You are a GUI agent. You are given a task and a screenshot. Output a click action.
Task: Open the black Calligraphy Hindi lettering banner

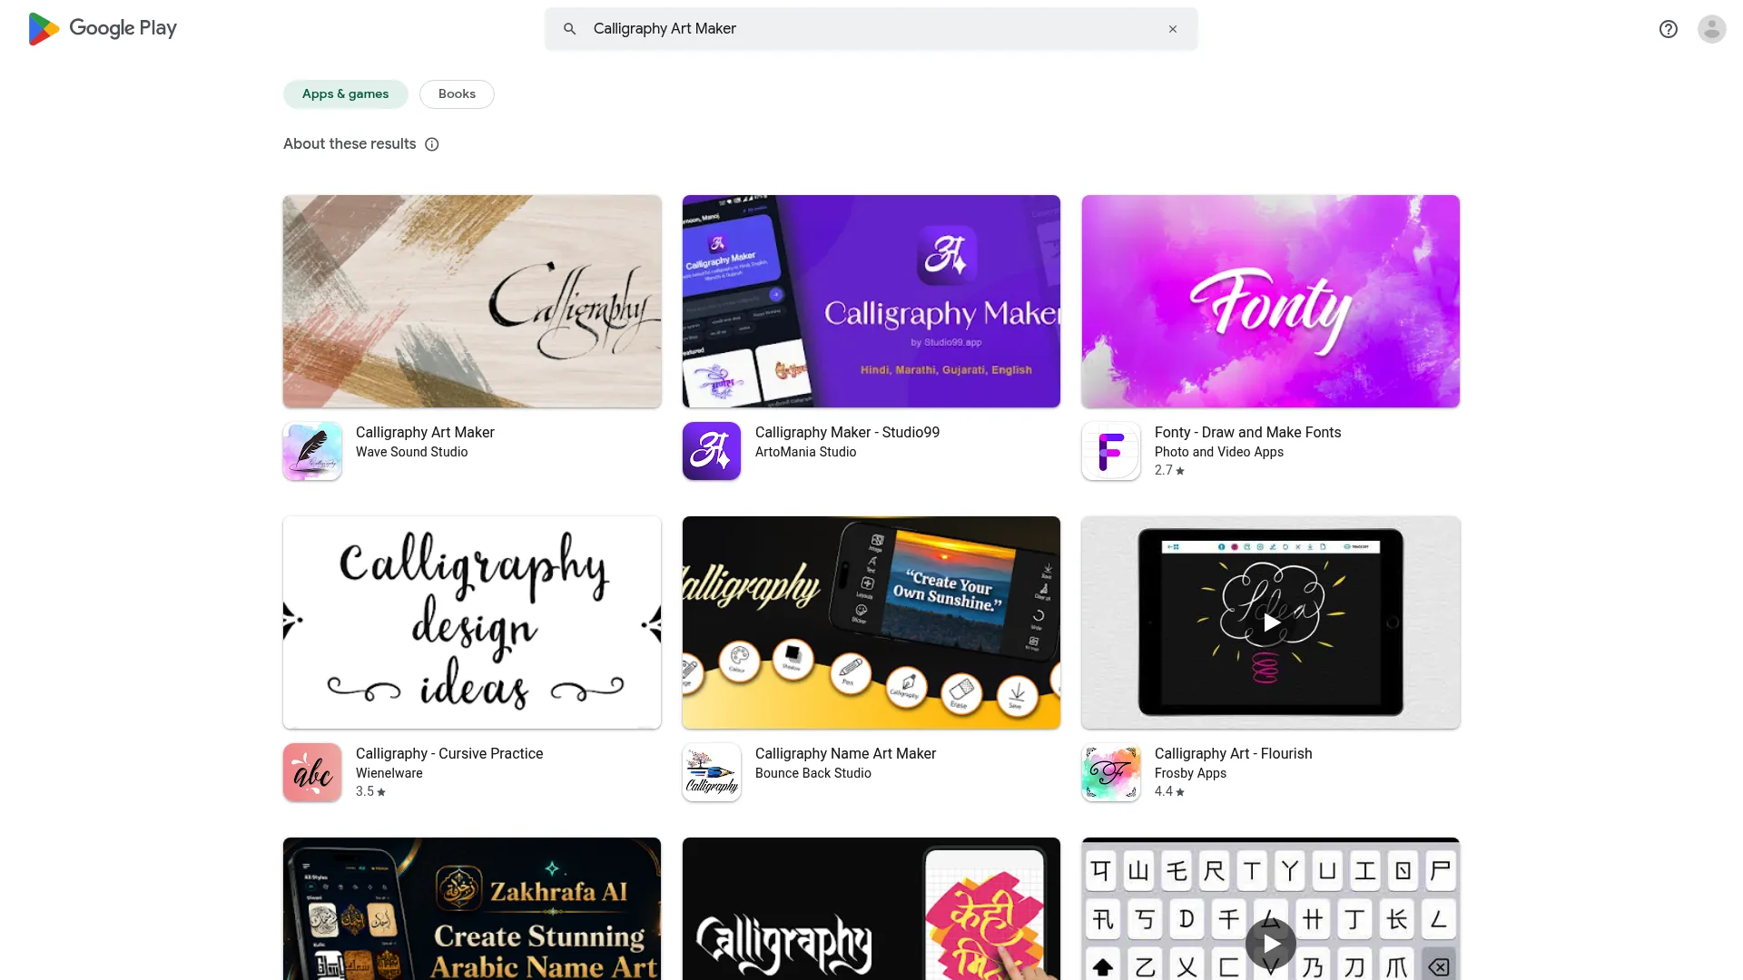coord(871,908)
